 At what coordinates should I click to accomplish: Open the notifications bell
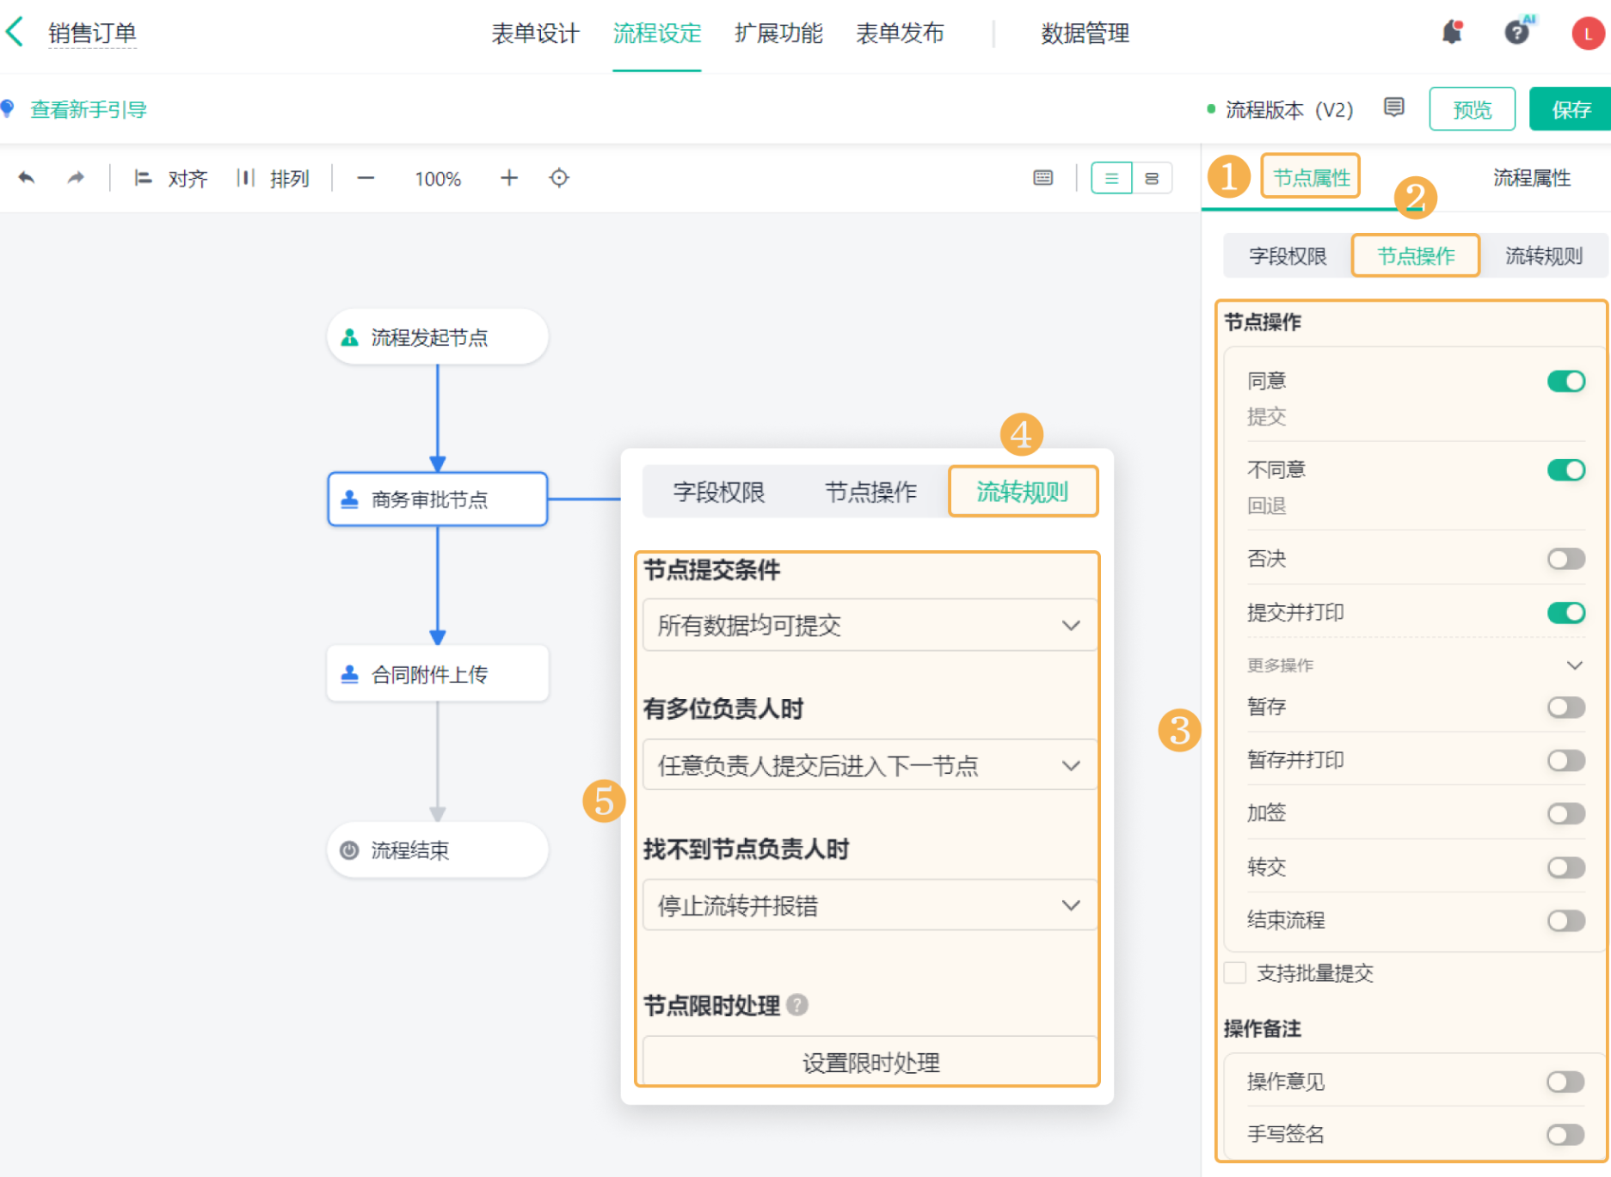click(x=1452, y=33)
